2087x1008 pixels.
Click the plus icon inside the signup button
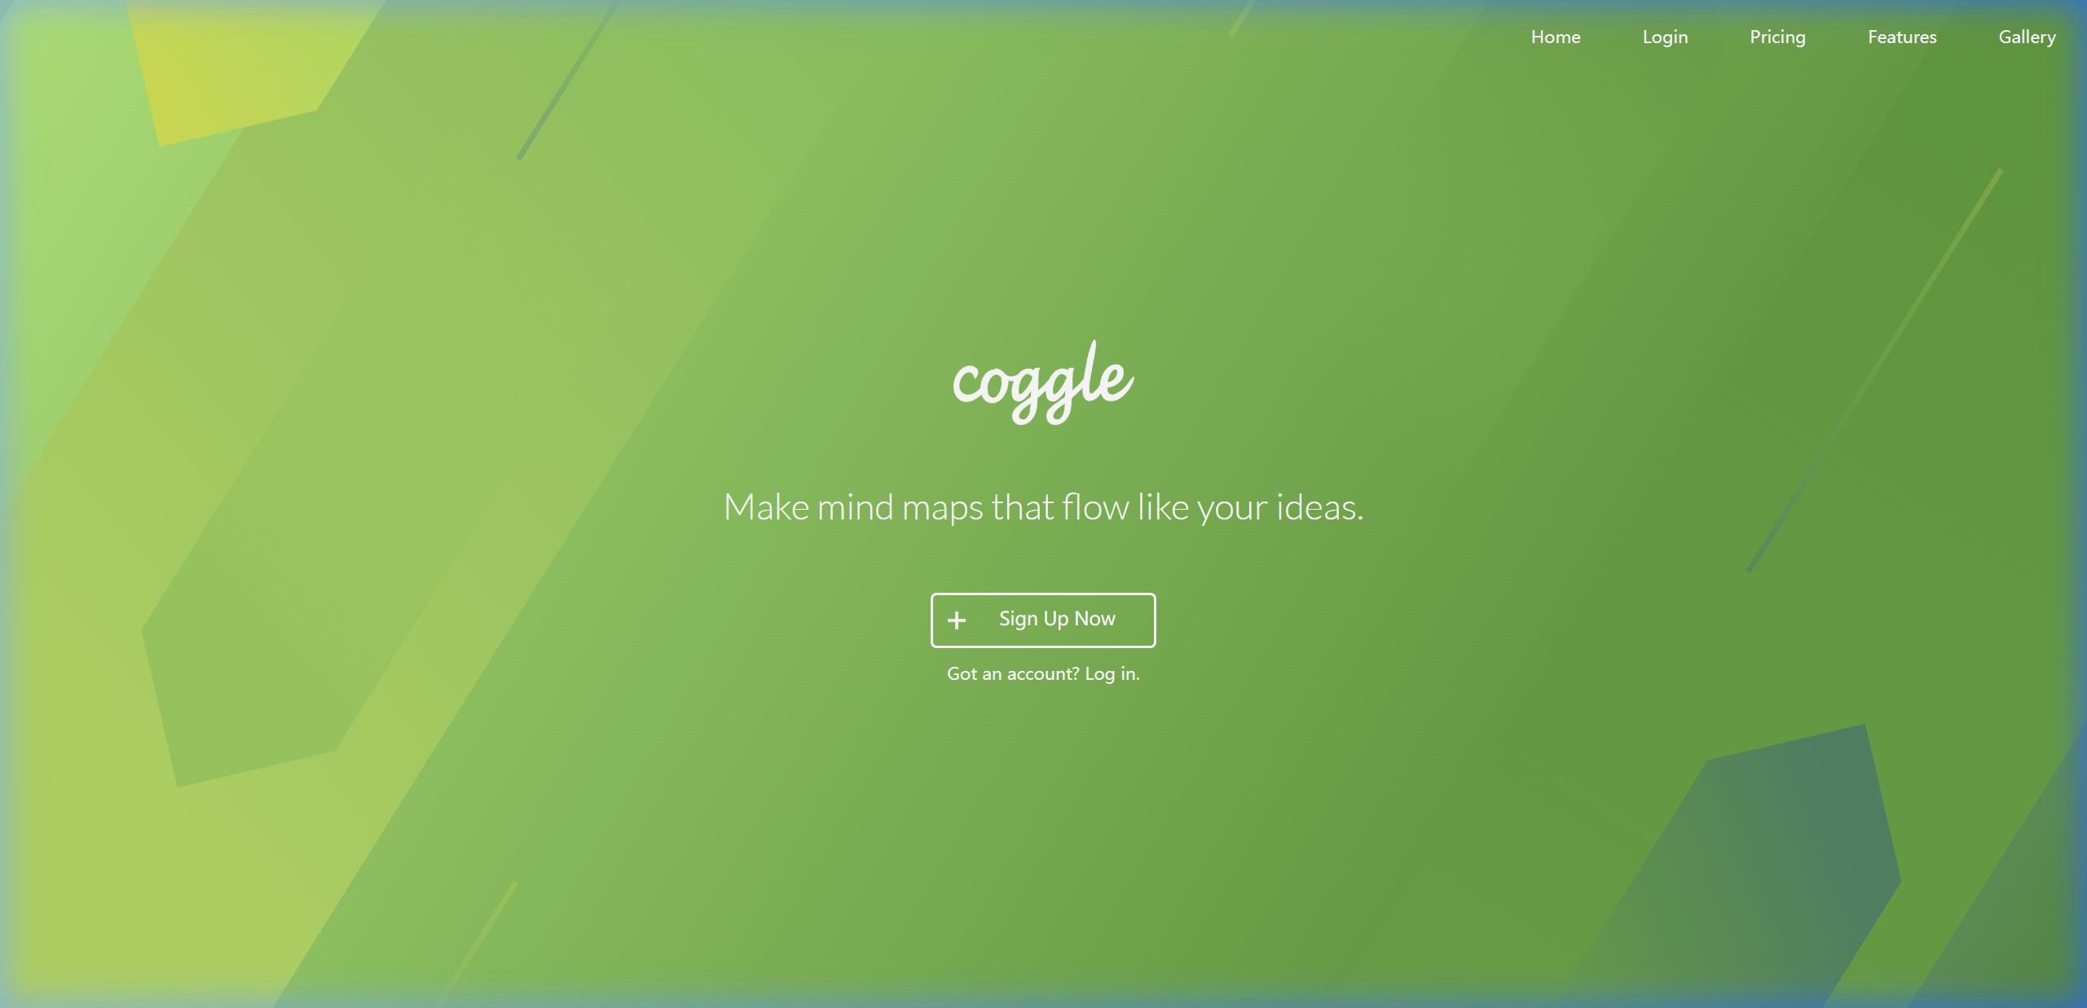(x=957, y=620)
